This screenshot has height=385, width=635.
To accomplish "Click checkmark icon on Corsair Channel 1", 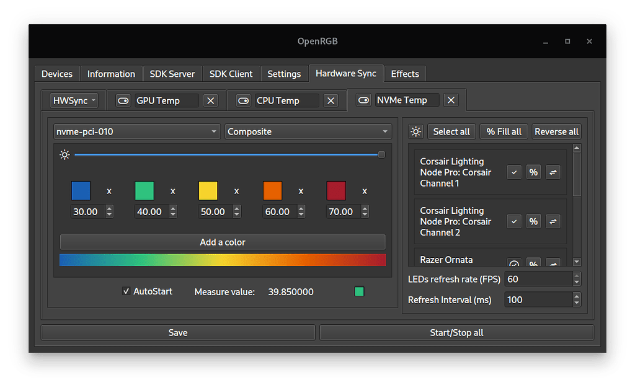I will click(513, 172).
